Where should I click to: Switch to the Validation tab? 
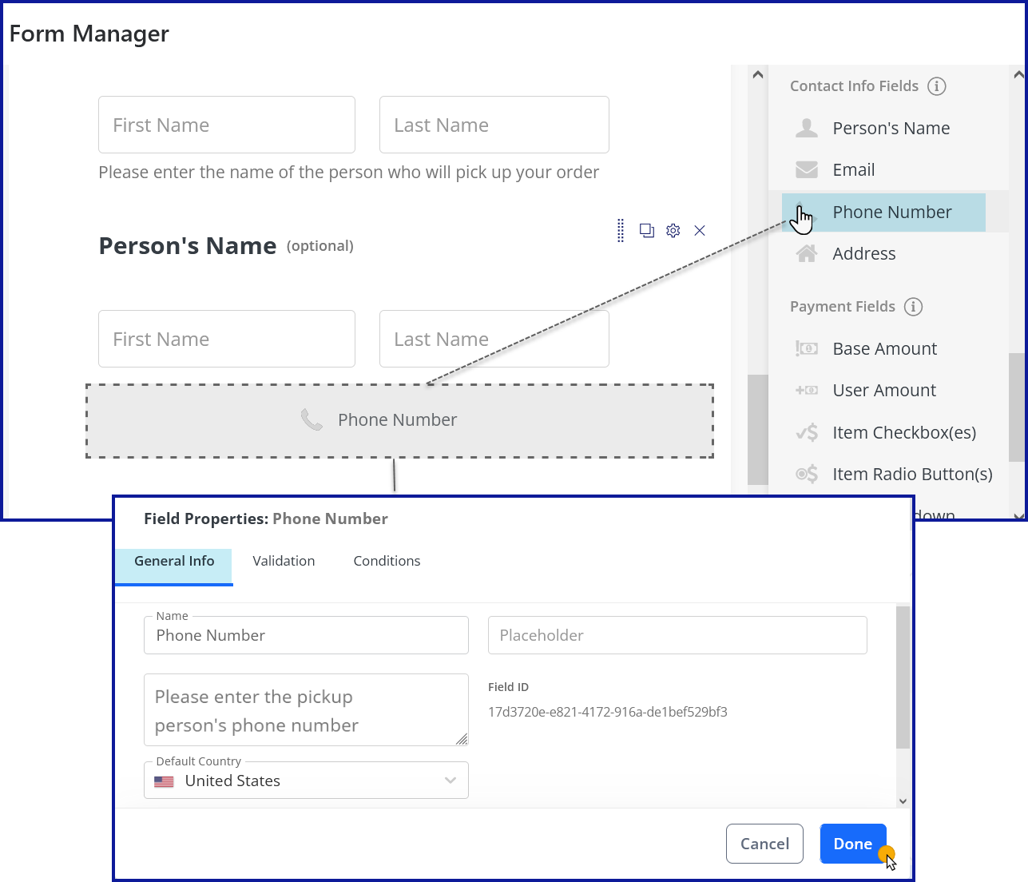(284, 562)
